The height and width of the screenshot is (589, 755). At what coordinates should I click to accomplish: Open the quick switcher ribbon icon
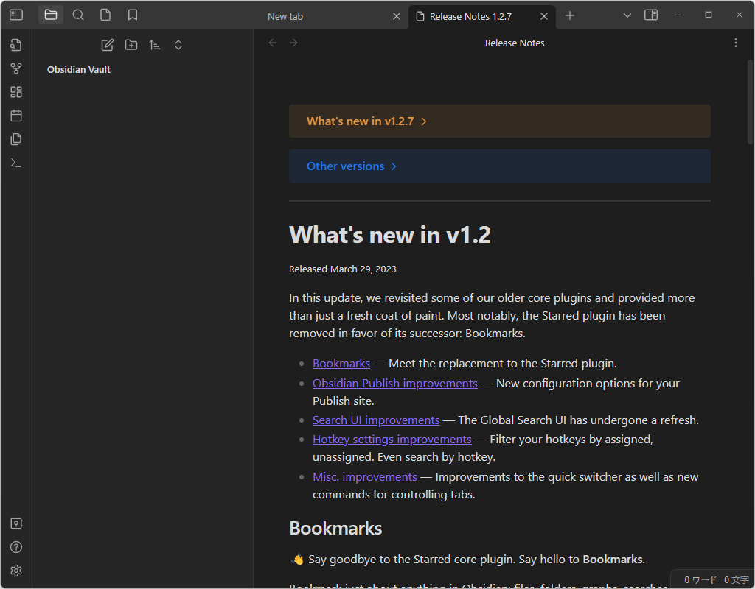(16, 45)
